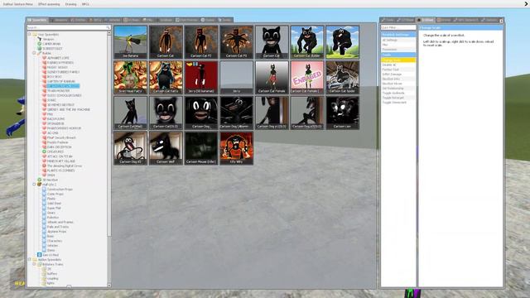Select the Cartoon Dog spawn icon

(x=201, y=113)
